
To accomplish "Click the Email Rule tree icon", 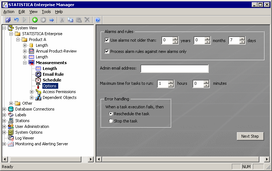I will pos(38,74).
